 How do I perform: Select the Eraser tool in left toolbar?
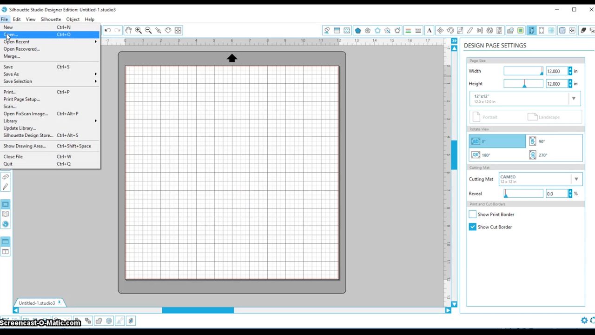(6, 177)
